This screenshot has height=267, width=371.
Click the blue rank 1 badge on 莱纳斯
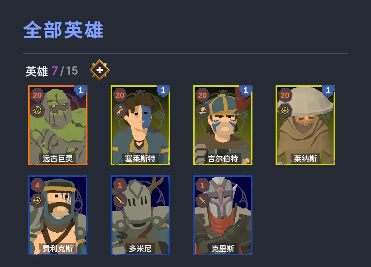328,90
